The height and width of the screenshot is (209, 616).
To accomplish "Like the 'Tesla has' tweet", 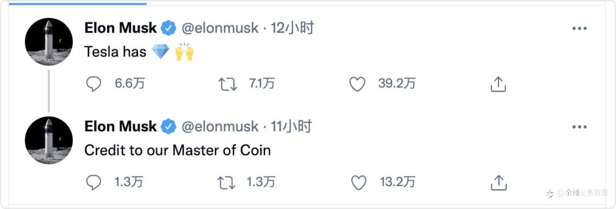I will (358, 84).
